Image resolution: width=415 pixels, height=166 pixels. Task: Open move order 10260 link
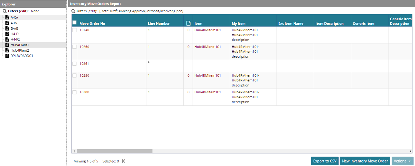tap(84, 47)
